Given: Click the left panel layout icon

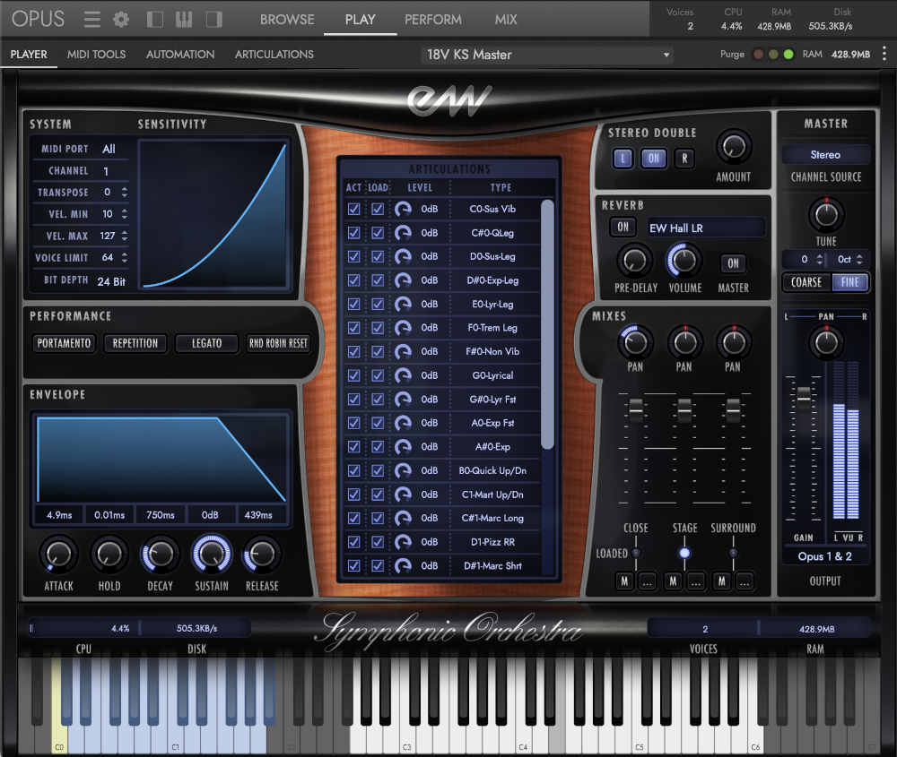Looking at the screenshot, I should [152, 19].
